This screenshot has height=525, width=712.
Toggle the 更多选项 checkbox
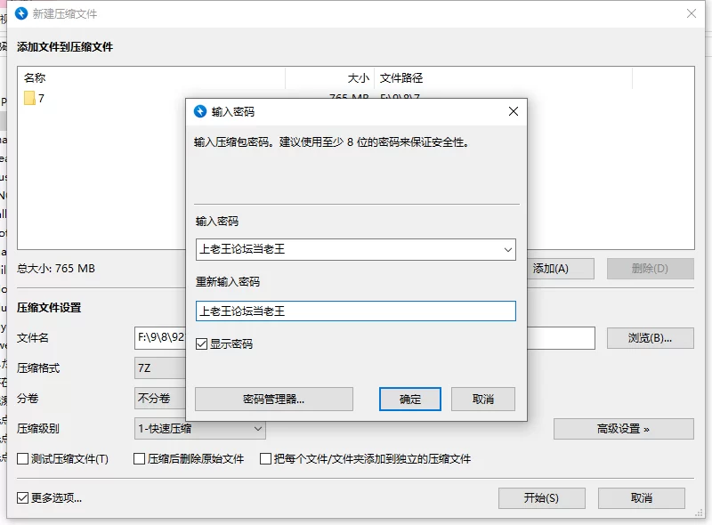(23, 497)
